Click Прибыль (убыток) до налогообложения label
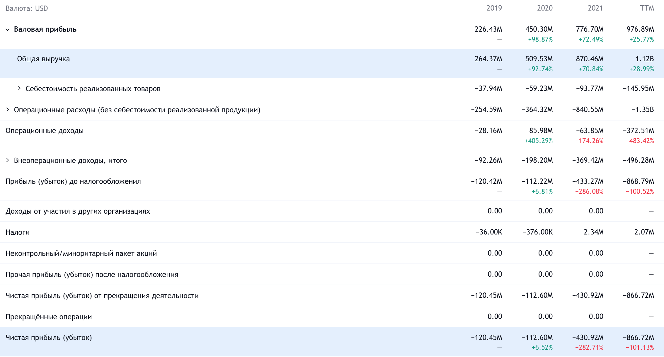This screenshot has width=664, height=357. 73,181
